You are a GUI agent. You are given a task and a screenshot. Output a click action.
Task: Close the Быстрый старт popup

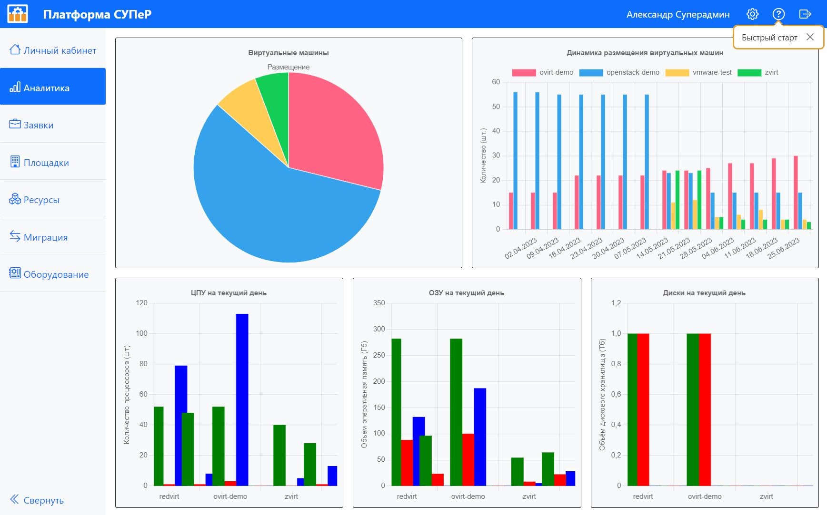810,37
